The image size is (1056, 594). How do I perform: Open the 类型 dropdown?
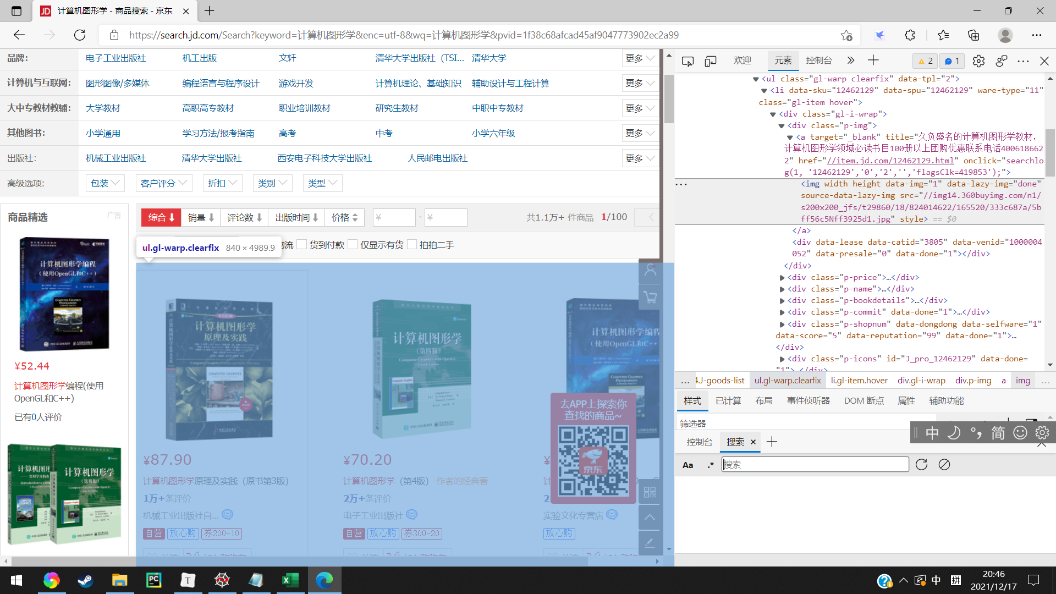(x=322, y=183)
